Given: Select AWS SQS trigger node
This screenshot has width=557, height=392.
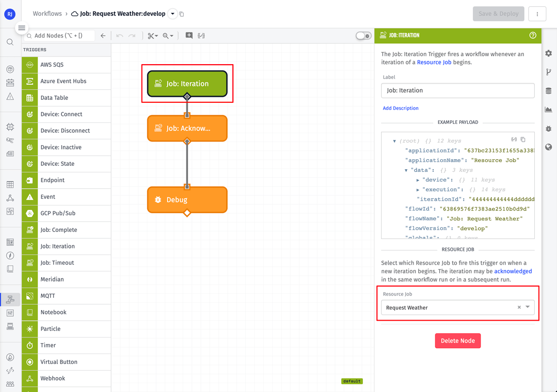Looking at the screenshot, I should 66,65.
